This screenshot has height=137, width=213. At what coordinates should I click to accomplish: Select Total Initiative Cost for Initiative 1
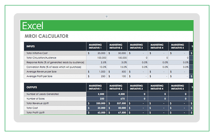[x=97, y=53]
